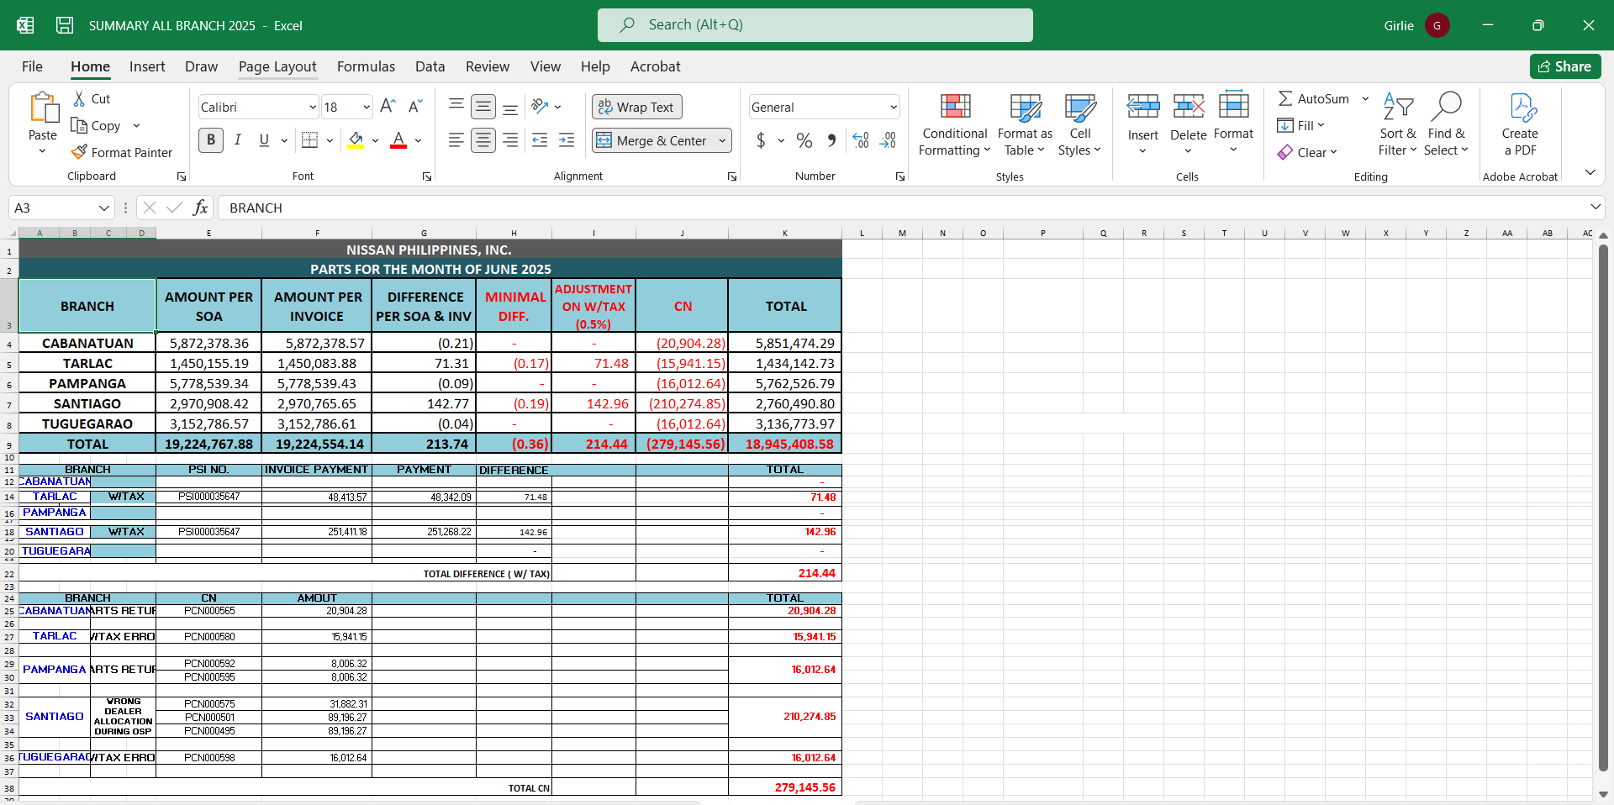The image size is (1614, 805).
Task: Expand the Number Format dropdown showing General
Action: pyautogui.click(x=893, y=107)
